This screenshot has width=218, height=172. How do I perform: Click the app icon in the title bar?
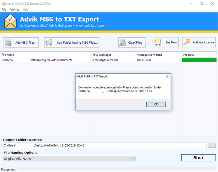[x=3, y=4]
